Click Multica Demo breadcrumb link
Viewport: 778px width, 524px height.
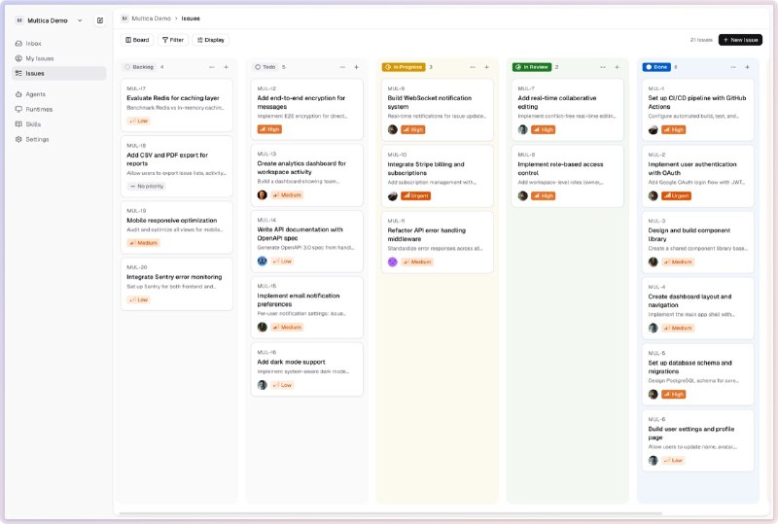151,18
